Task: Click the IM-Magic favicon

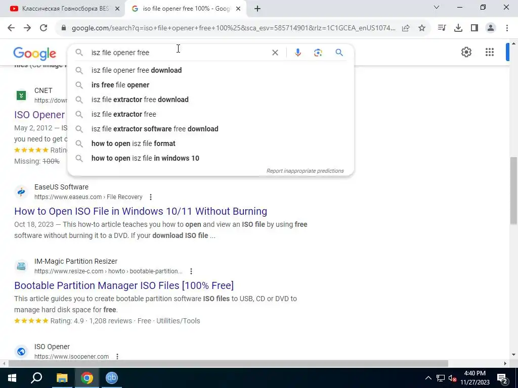Action: pos(21,266)
